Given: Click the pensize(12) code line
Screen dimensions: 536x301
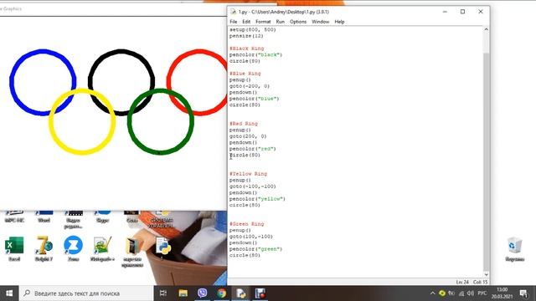Looking at the screenshot, I should [246, 36].
